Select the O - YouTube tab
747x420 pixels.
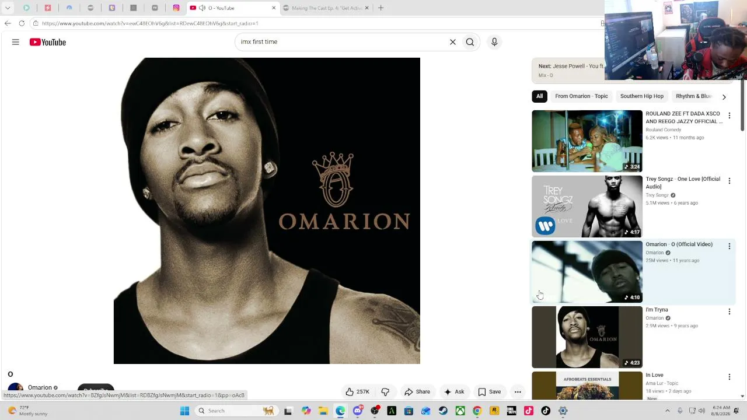pyautogui.click(x=233, y=8)
